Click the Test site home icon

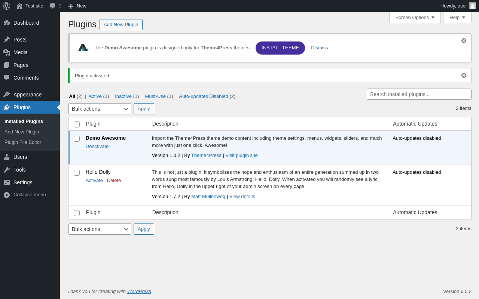19,6
